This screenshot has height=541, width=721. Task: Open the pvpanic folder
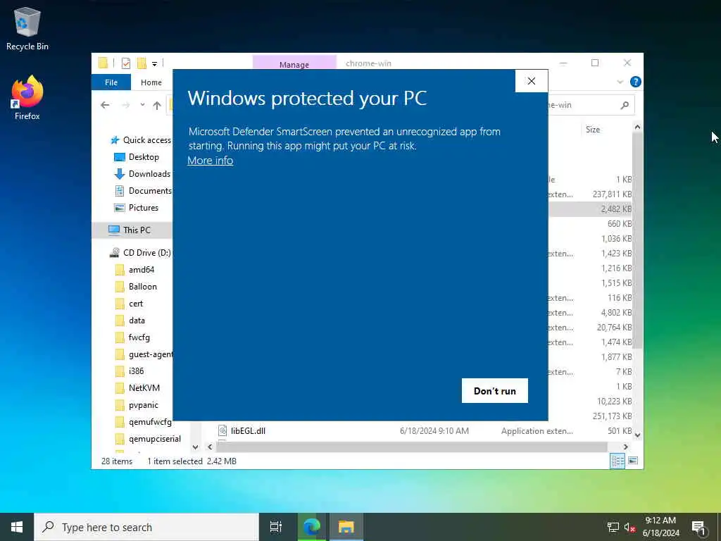pos(137,405)
